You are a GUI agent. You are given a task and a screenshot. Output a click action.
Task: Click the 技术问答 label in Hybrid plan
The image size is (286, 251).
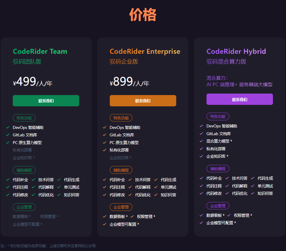click(x=240, y=178)
